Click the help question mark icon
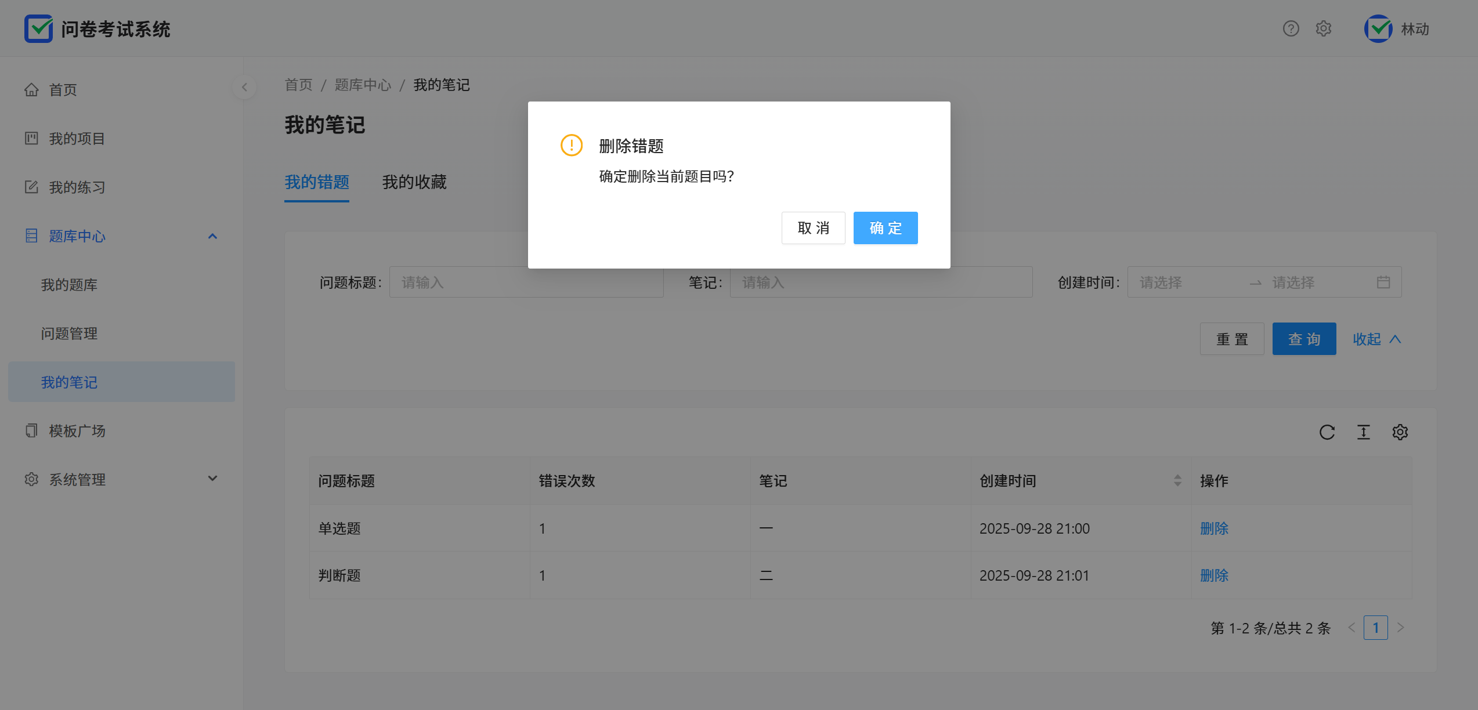This screenshot has height=710, width=1478. click(1291, 28)
